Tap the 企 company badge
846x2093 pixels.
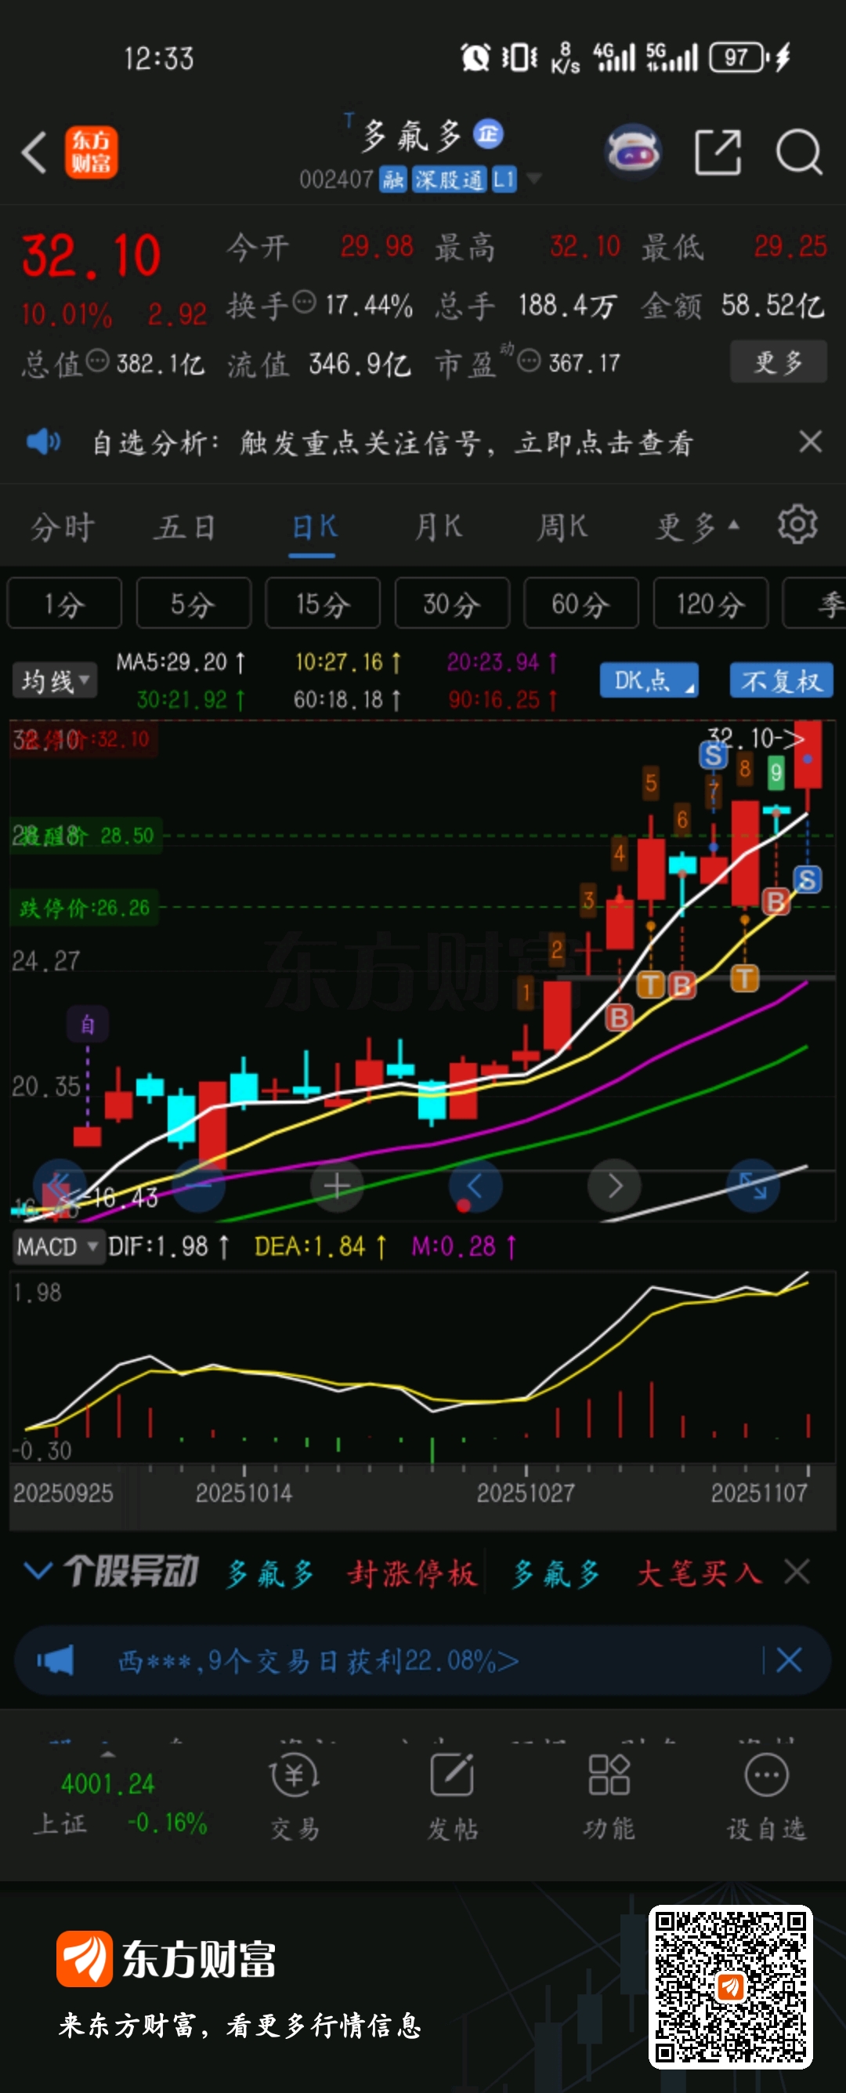pyautogui.click(x=488, y=132)
